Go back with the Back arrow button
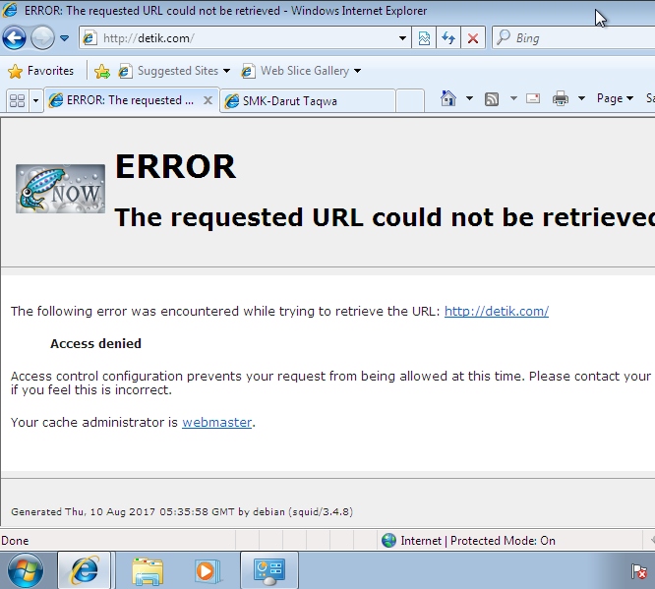655x589 pixels. click(14, 38)
